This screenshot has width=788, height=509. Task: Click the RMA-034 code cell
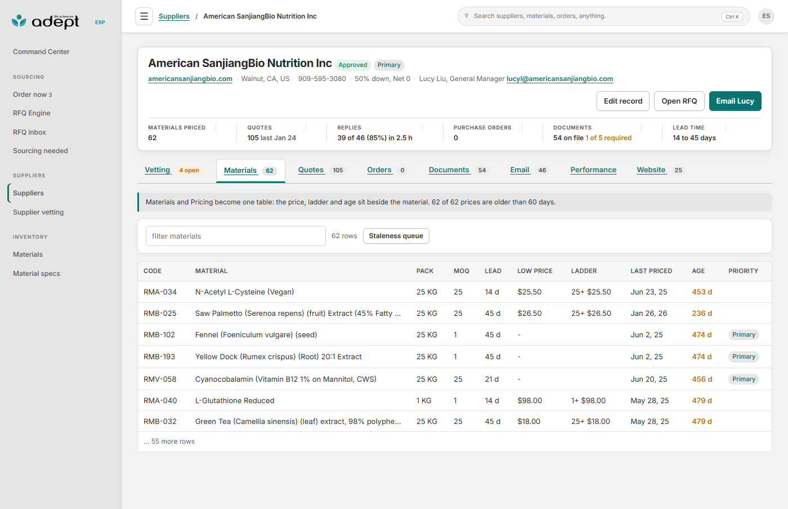160,292
